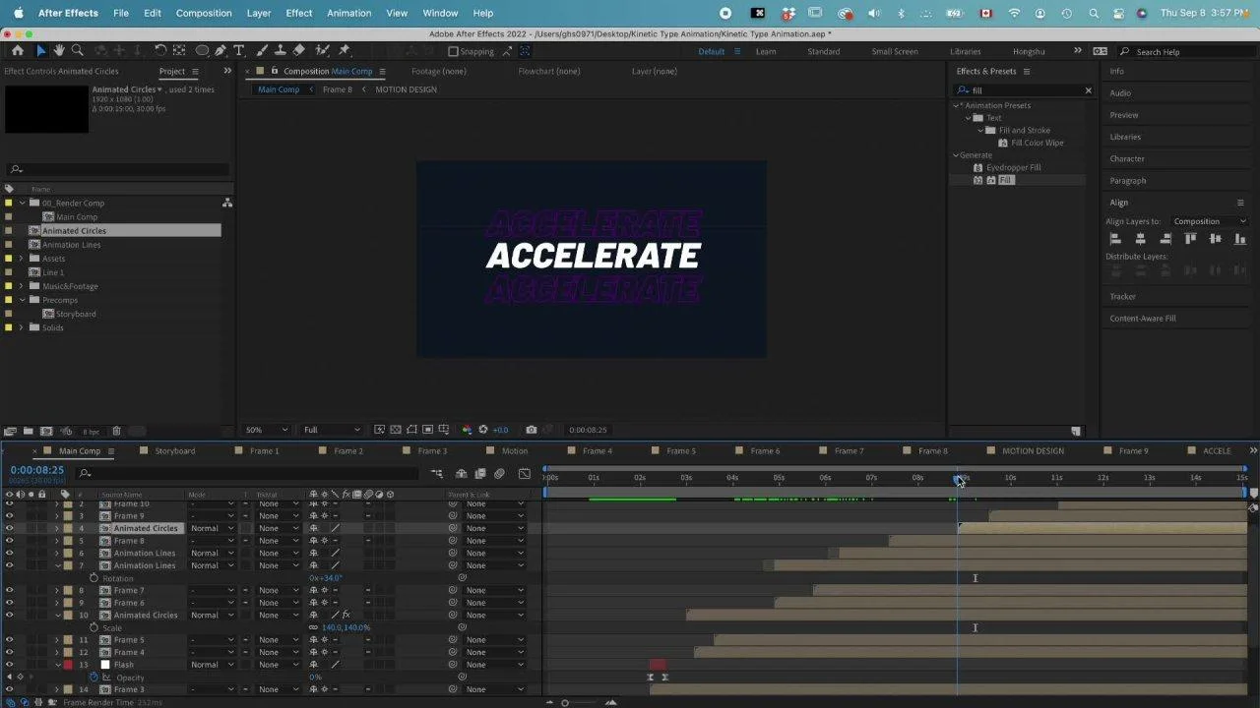Image resolution: width=1260 pixels, height=708 pixels.
Task: Select the Brush tool
Action: [263, 50]
